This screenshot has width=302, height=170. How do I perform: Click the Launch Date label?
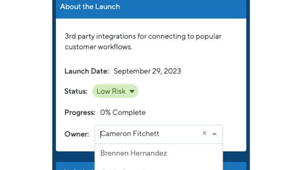(x=87, y=71)
